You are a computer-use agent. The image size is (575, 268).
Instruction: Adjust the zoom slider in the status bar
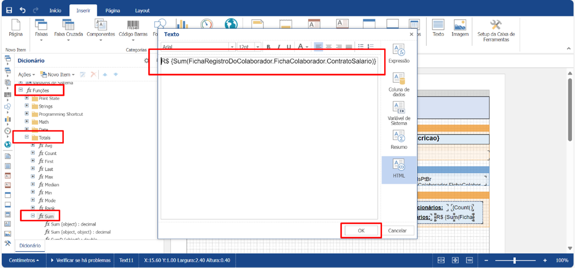514,260
